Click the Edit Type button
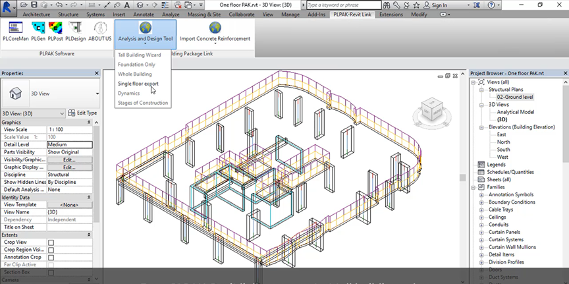Screen dimensions: 569x284 tap(83, 113)
